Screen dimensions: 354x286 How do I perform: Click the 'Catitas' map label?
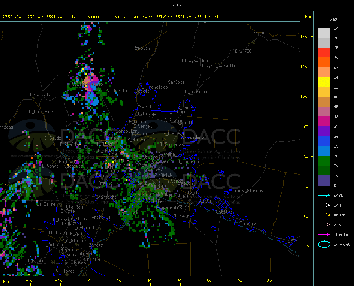tap(224, 212)
